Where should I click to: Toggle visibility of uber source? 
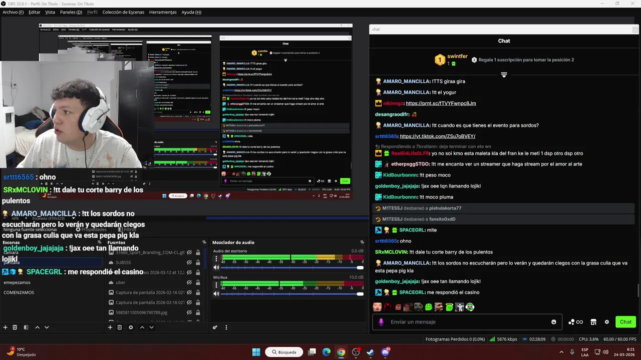point(189,282)
